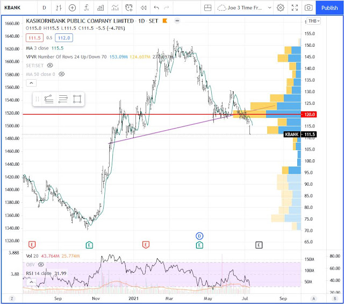
Task: Click the red E earnings marker near 2021
Action: 146,244
